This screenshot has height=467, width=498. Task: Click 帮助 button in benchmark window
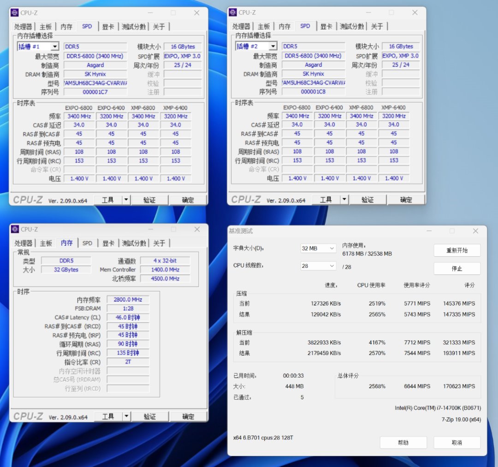(403, 443)
